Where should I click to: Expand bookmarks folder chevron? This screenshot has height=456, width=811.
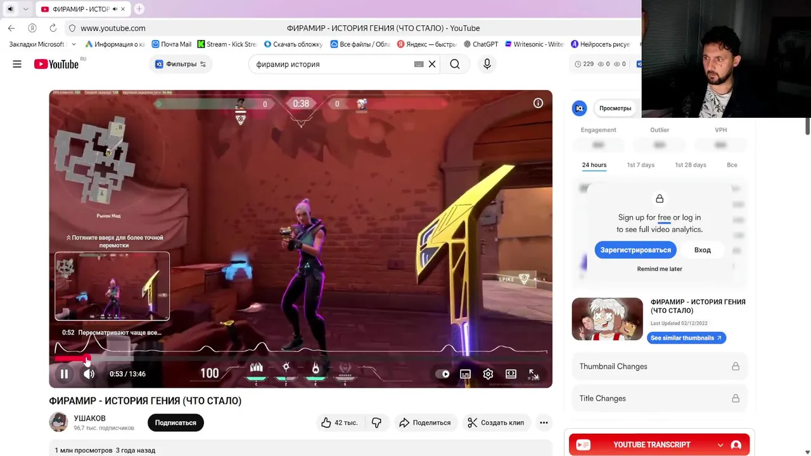click(x=73, y=44)
